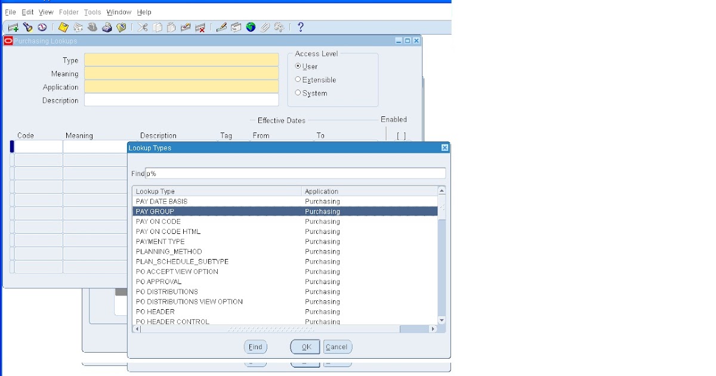Click Cancel in the Lookup Types dialog
The width and height of the screenshot is (716, 376).
click(337, 347)
